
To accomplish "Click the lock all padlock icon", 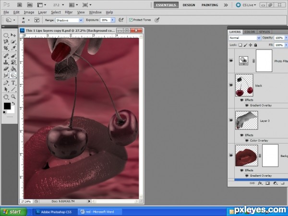I will coord(255,45).
